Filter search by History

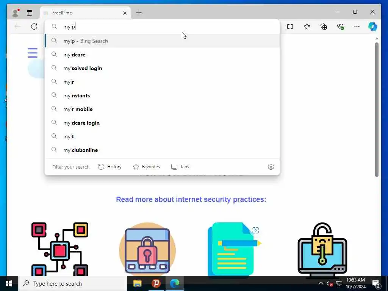coord(110,167)
